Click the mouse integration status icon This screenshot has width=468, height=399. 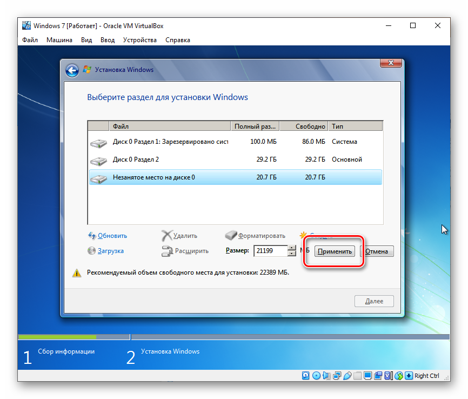tap(399, 375)
